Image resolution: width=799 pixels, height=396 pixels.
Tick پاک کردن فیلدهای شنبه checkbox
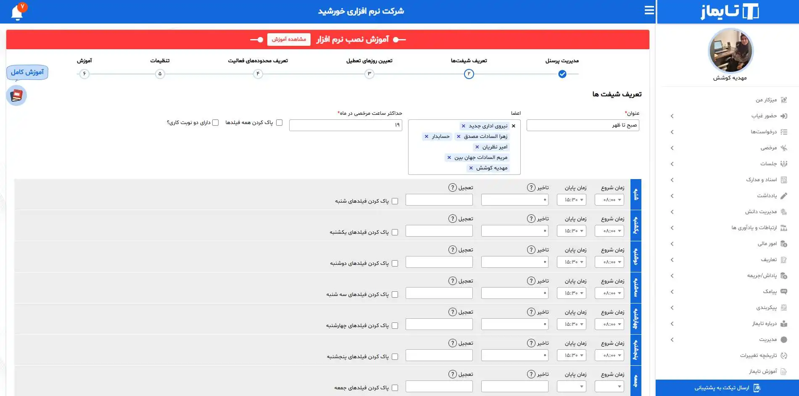395,201
